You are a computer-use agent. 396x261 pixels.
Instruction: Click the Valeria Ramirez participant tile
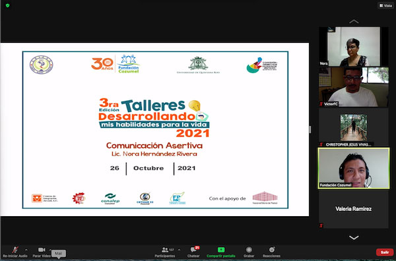[x=354, y=209]
